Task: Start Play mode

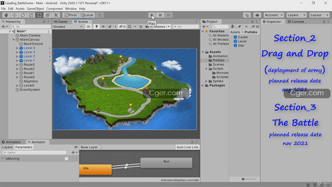Action: [152, 15]
